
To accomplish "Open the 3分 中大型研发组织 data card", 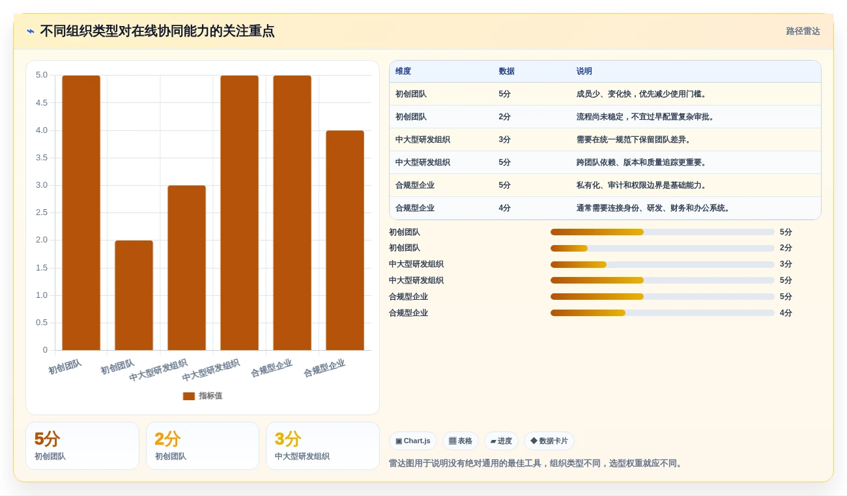I will click(323, 446).
